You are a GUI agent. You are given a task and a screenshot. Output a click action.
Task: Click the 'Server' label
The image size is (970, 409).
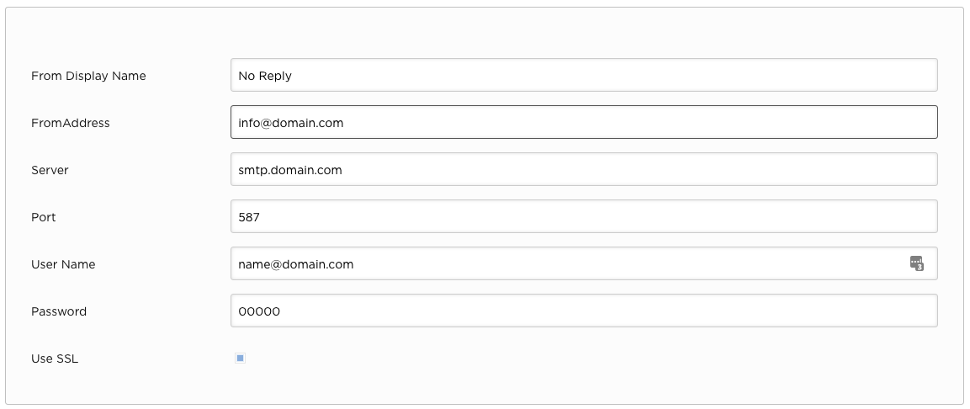point(50,169)
